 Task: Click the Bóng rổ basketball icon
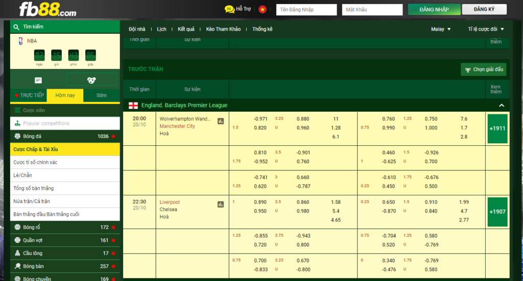tap(17, 227)
